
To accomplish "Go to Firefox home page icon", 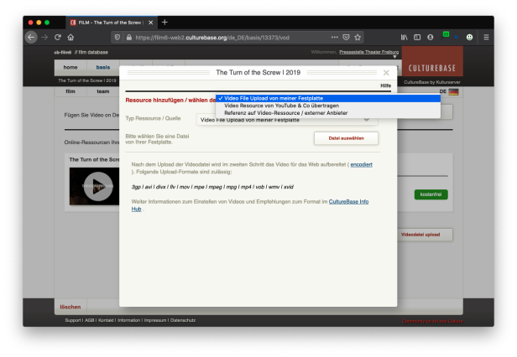I will 70,37.
